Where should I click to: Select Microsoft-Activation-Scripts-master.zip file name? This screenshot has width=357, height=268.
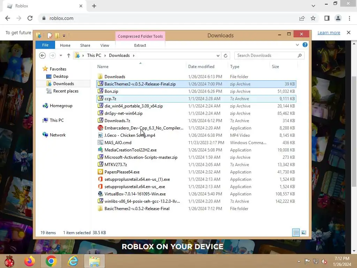pos(141,157)
